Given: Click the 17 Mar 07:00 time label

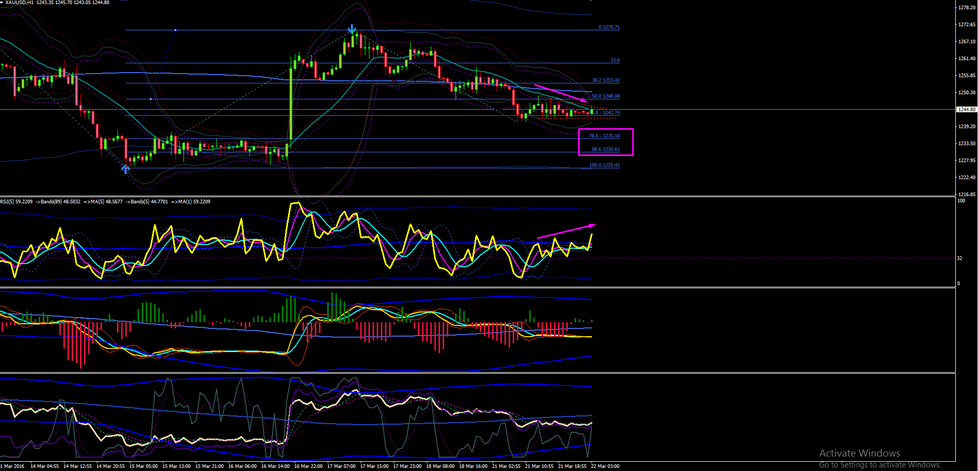Looking at the screenshot, I should pyautogui.click(x=342, y=466).
